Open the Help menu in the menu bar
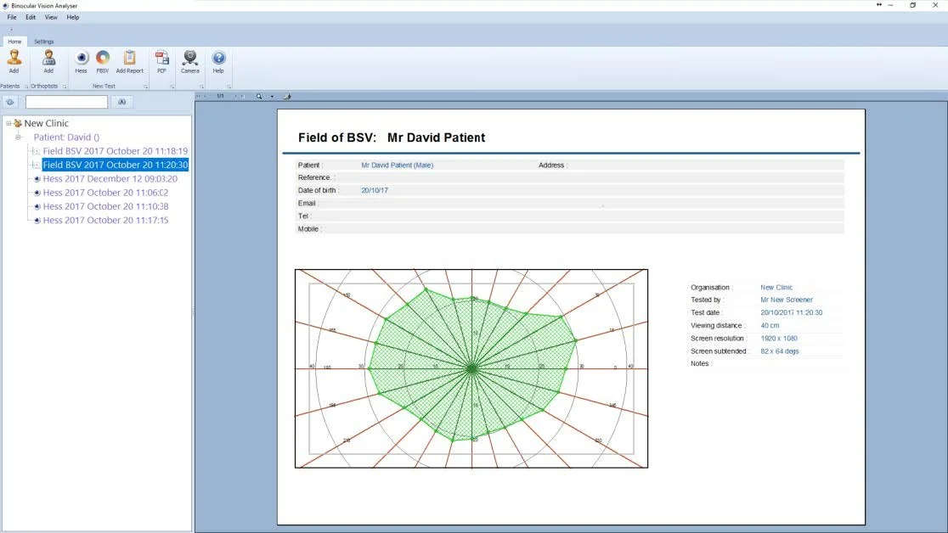 point(72,18)
